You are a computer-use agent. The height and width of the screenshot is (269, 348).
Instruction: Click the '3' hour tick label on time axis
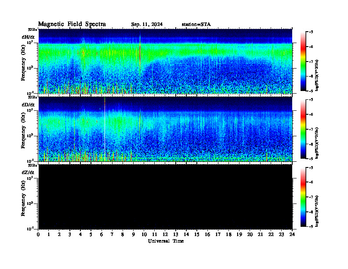70,235
